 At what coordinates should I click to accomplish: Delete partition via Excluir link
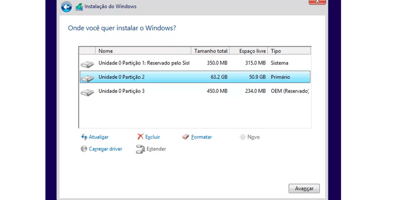153,137
